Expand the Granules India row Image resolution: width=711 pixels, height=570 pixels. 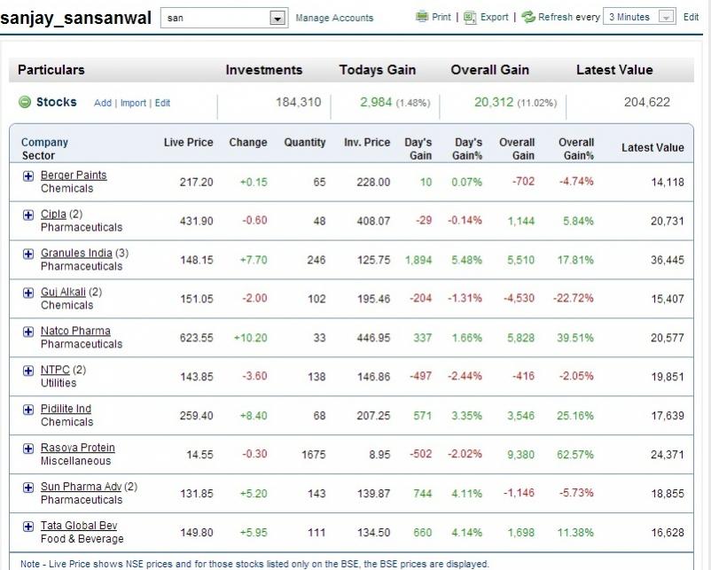[28, 254]
